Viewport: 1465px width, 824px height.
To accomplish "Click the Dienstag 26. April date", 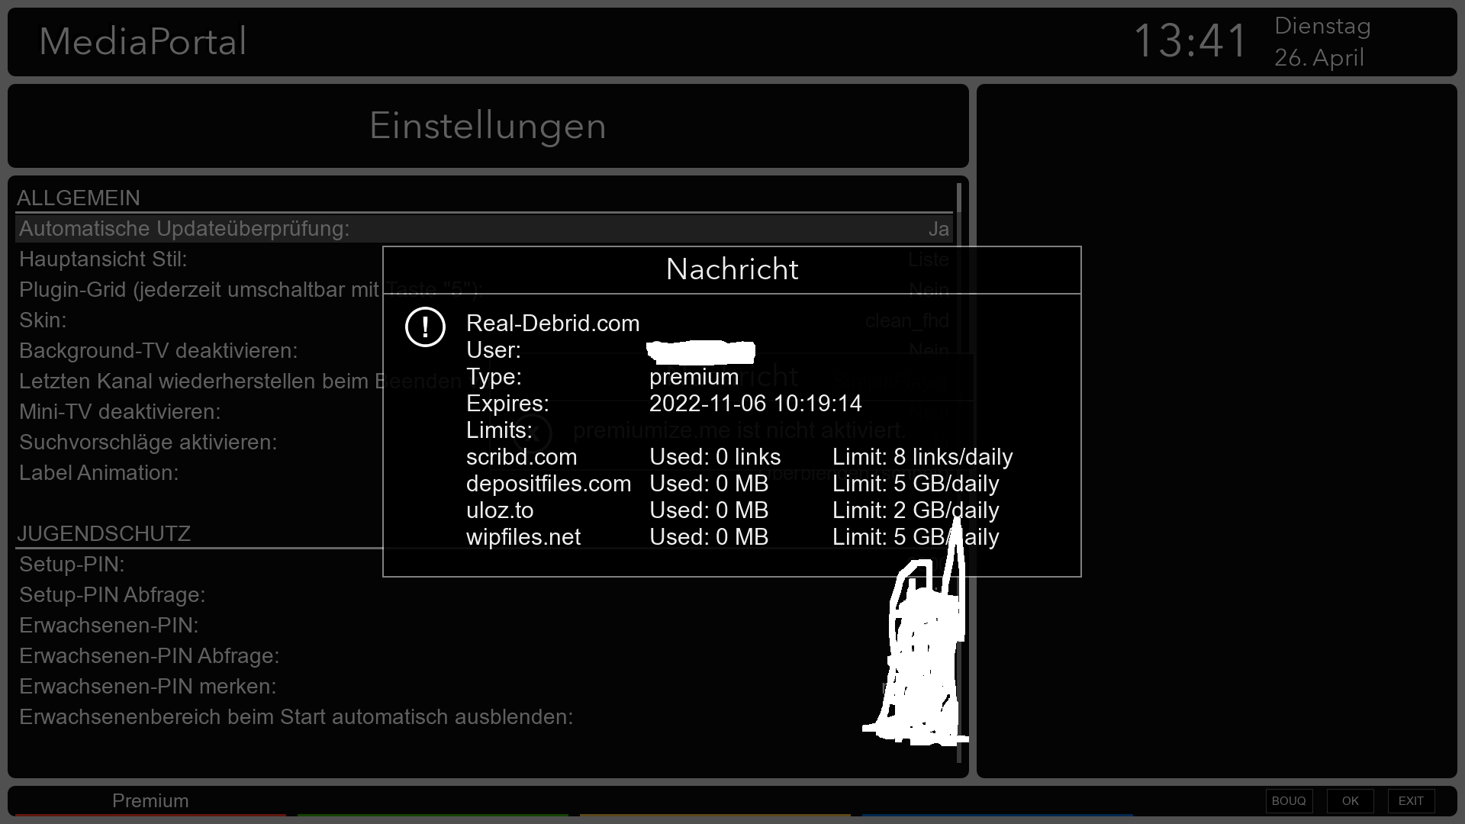I will tap(1322, 42).
